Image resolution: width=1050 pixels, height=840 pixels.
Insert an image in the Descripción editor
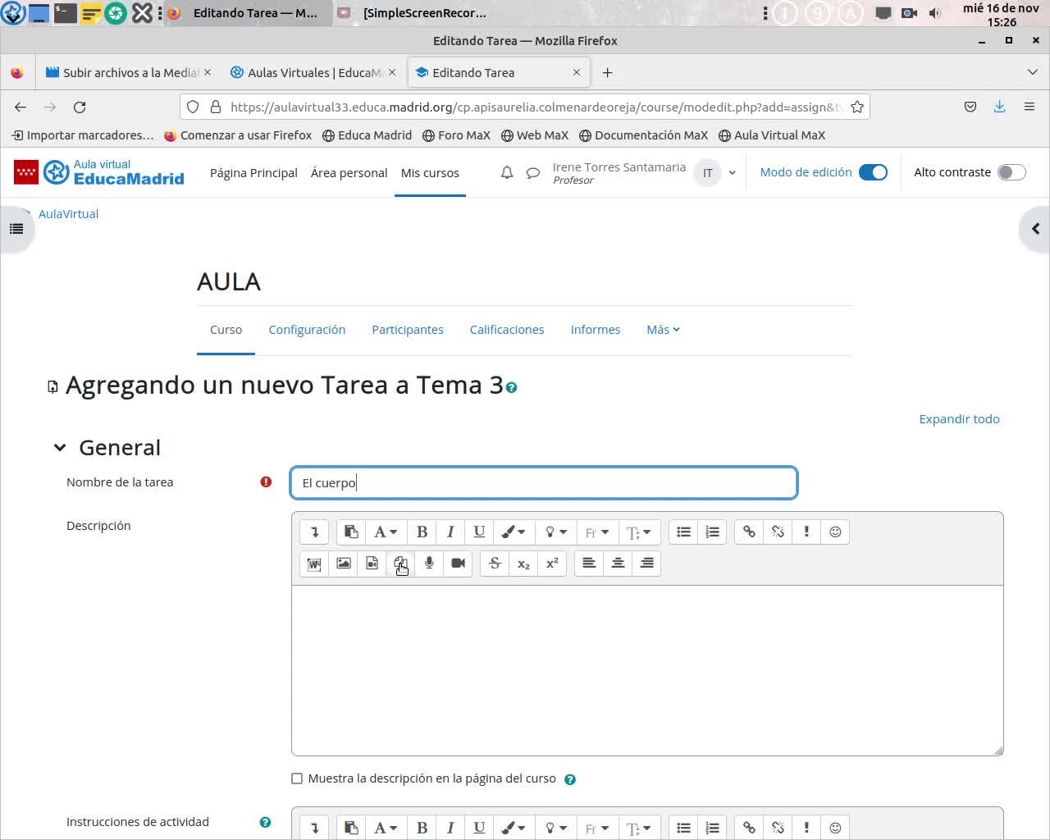(x=344, y=564)
